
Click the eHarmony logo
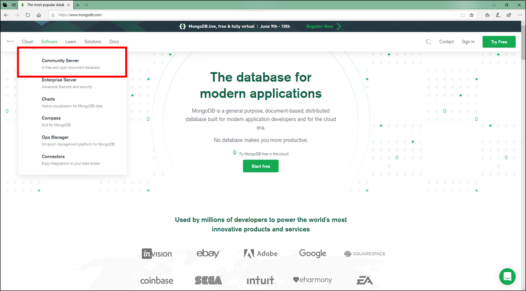[x=312, y=280]
